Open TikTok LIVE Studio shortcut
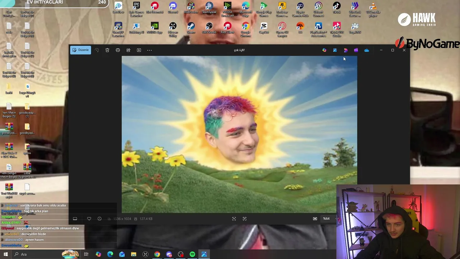Screen dimensions: 460x259 coord(336,29)
